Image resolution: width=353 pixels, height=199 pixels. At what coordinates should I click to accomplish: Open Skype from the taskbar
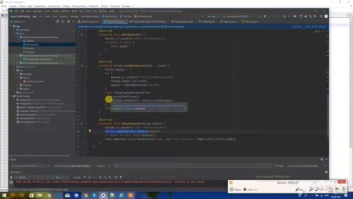(94, 195)
